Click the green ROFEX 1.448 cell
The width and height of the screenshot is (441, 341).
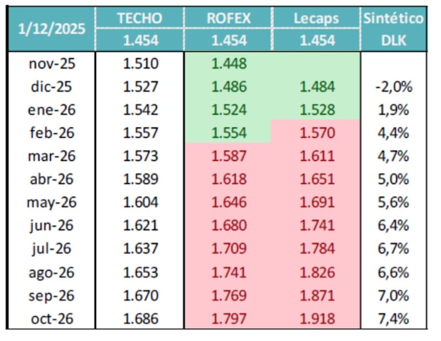click(x=229, y=64)
